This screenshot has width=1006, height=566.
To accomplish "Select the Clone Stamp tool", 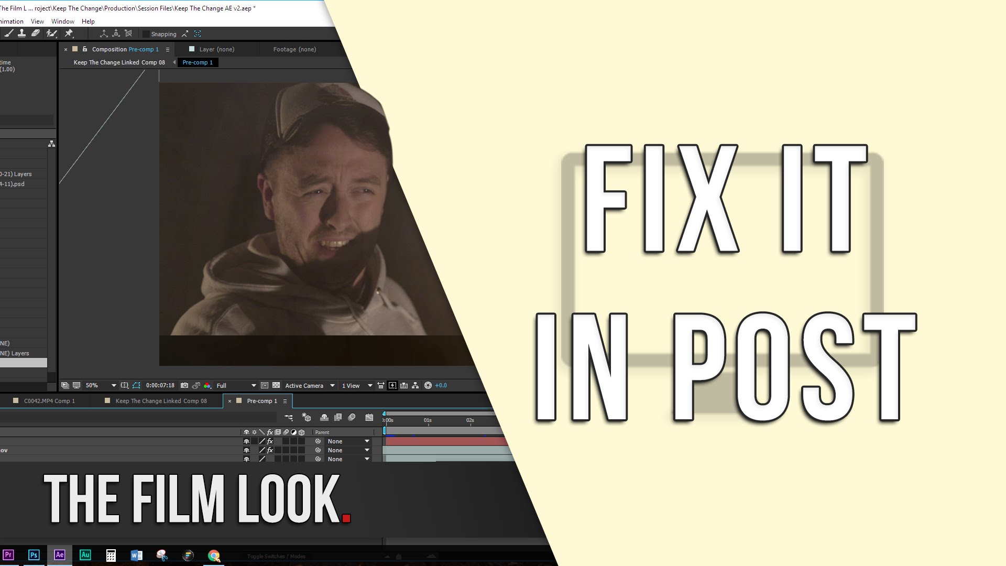I will tap(21, 33).
